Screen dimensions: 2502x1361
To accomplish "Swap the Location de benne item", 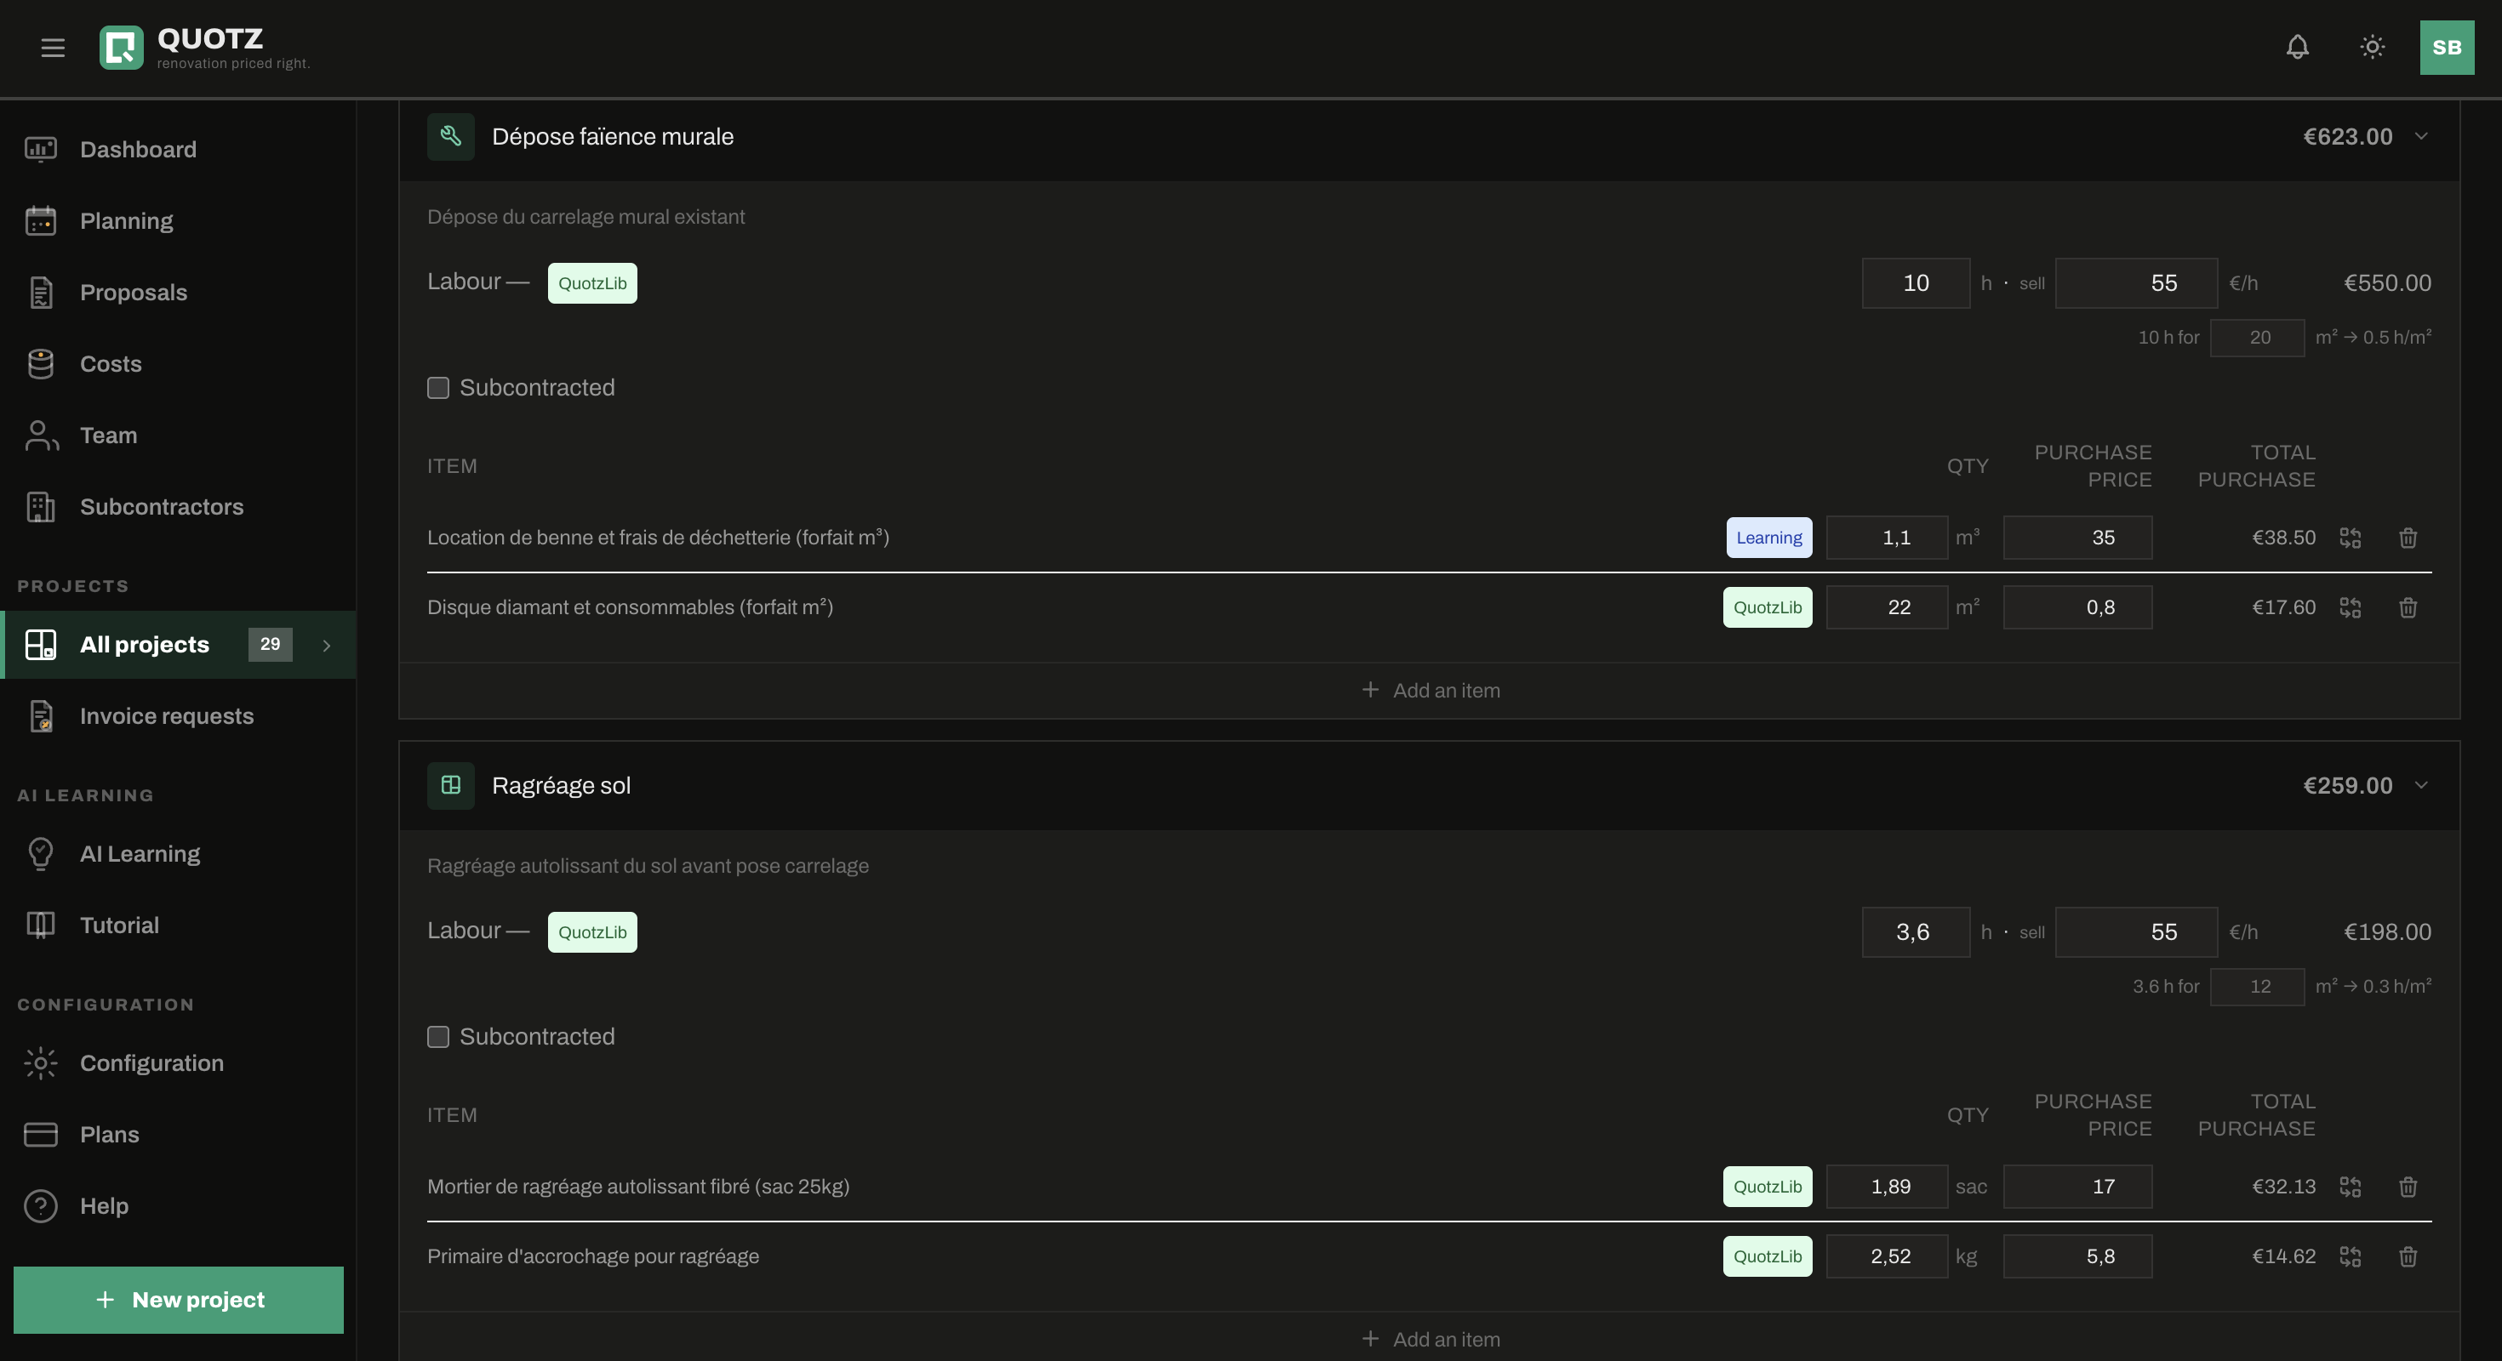I will [x=2351, y=538].
